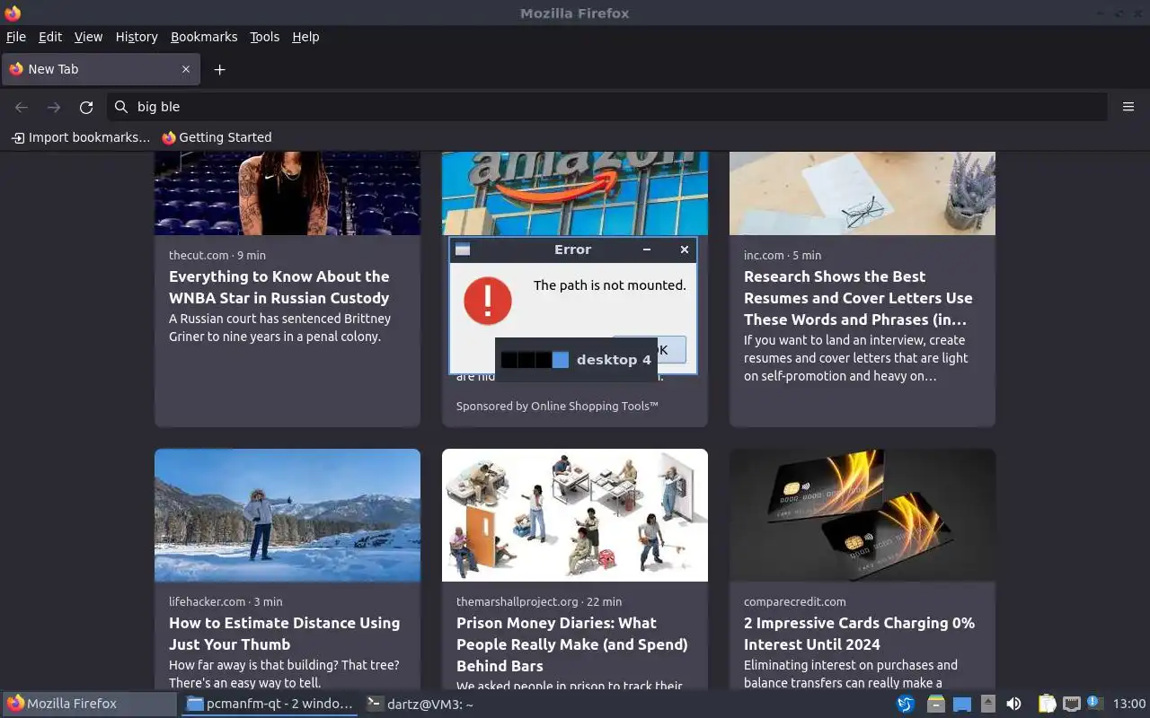
Task: Close the New Tab tab
Action: point(186,69)
